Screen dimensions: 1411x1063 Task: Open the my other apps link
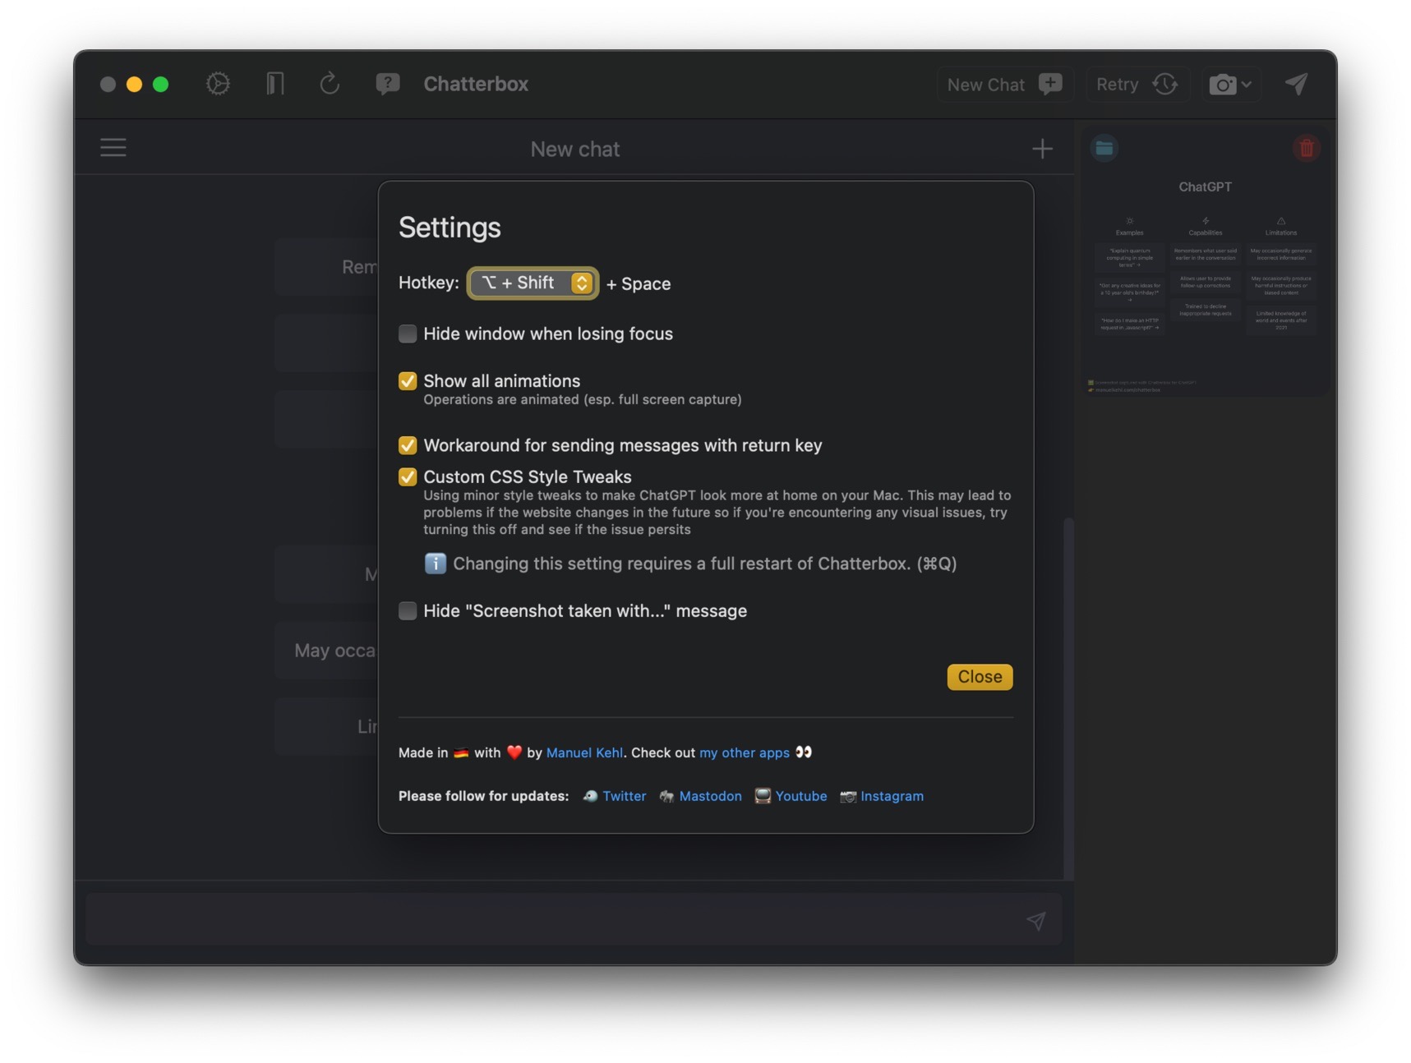(x=744, y=752)
